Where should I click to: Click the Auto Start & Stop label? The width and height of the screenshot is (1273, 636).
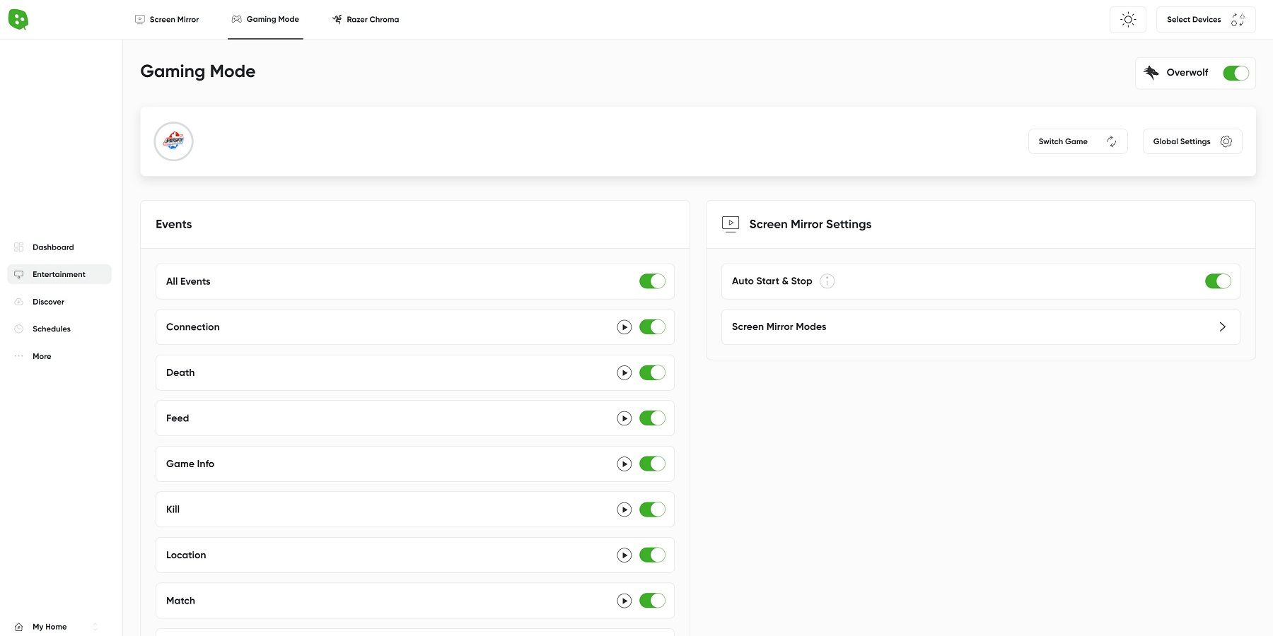(x=772, y=281)
